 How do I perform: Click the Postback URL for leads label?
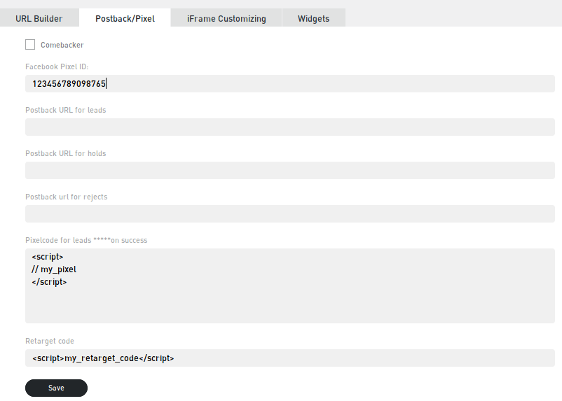point(66,111)
